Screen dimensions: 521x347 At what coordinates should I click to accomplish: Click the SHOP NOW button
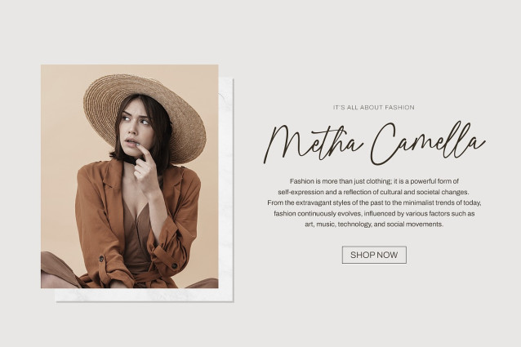(374, 255)
